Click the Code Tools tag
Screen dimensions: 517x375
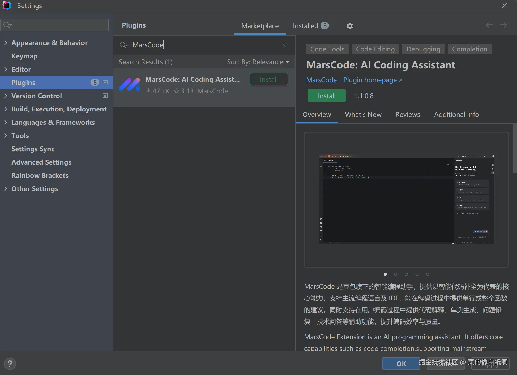tap(327, 49)
